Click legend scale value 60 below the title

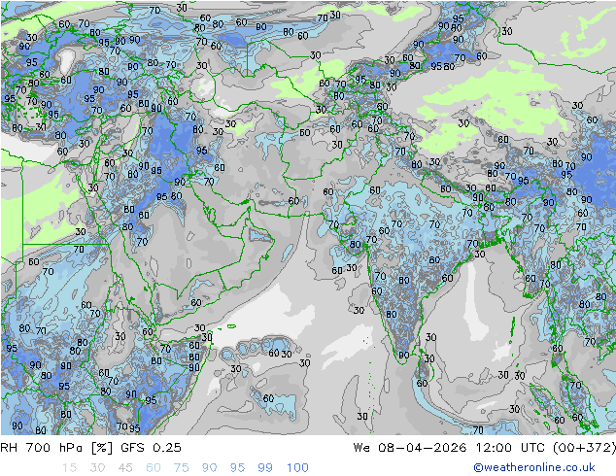tap(154, 468)
